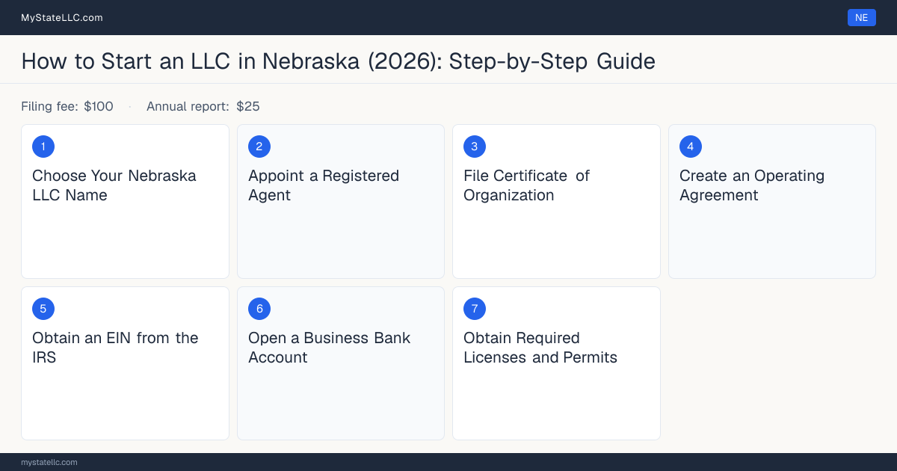Select step 3 number circle

tap(475, 147)
